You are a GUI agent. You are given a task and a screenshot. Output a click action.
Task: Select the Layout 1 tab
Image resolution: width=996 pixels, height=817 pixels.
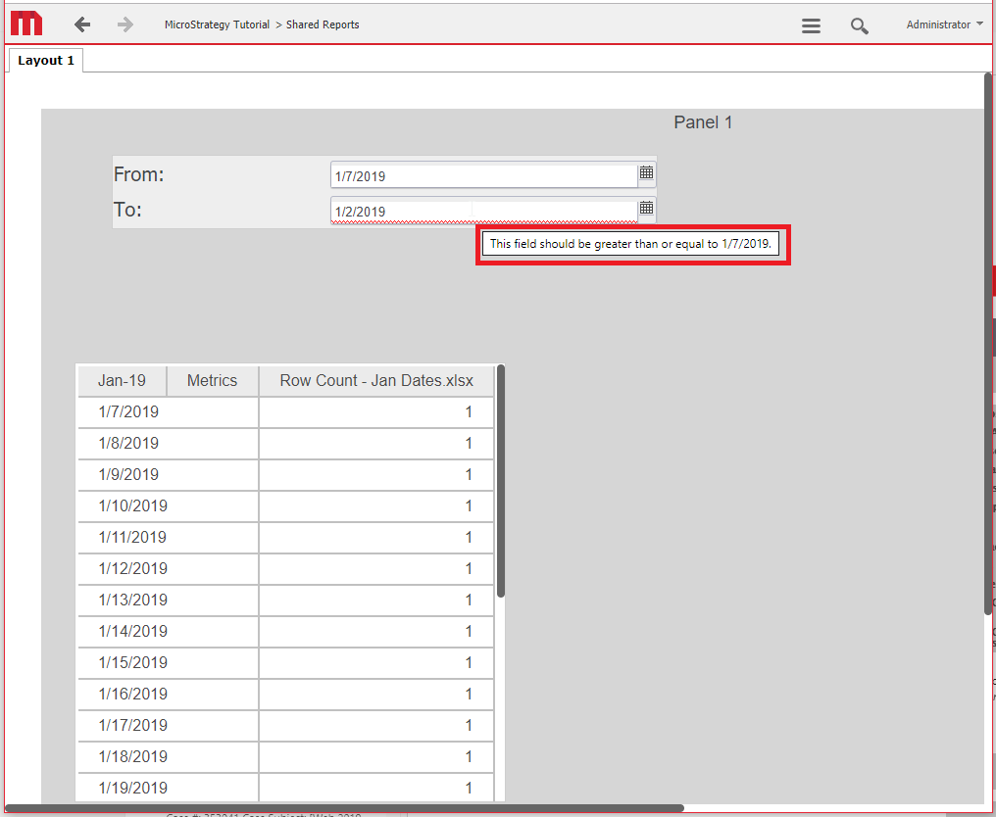tap(46, 61)
